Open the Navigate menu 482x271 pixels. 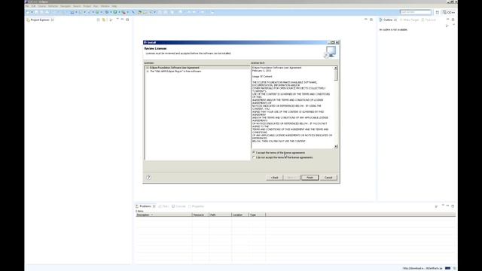point(66,6)
